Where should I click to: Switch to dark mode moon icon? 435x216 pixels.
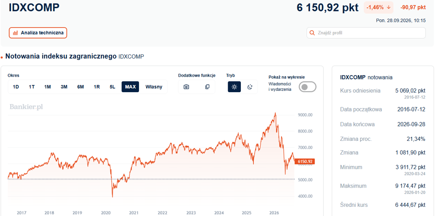coord(250,87)
